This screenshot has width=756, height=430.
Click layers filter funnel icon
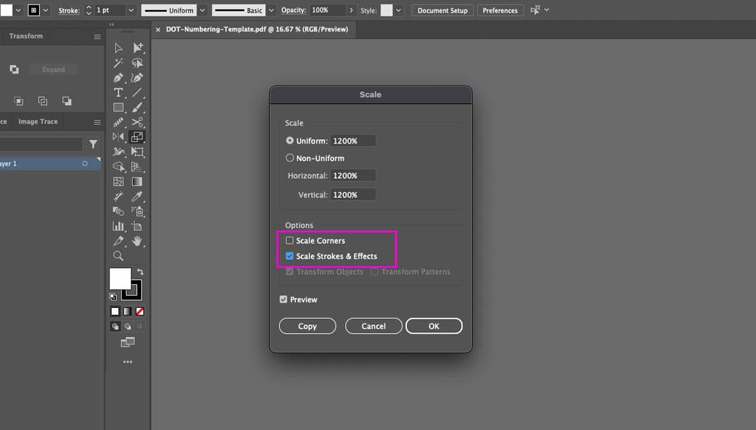93,144
